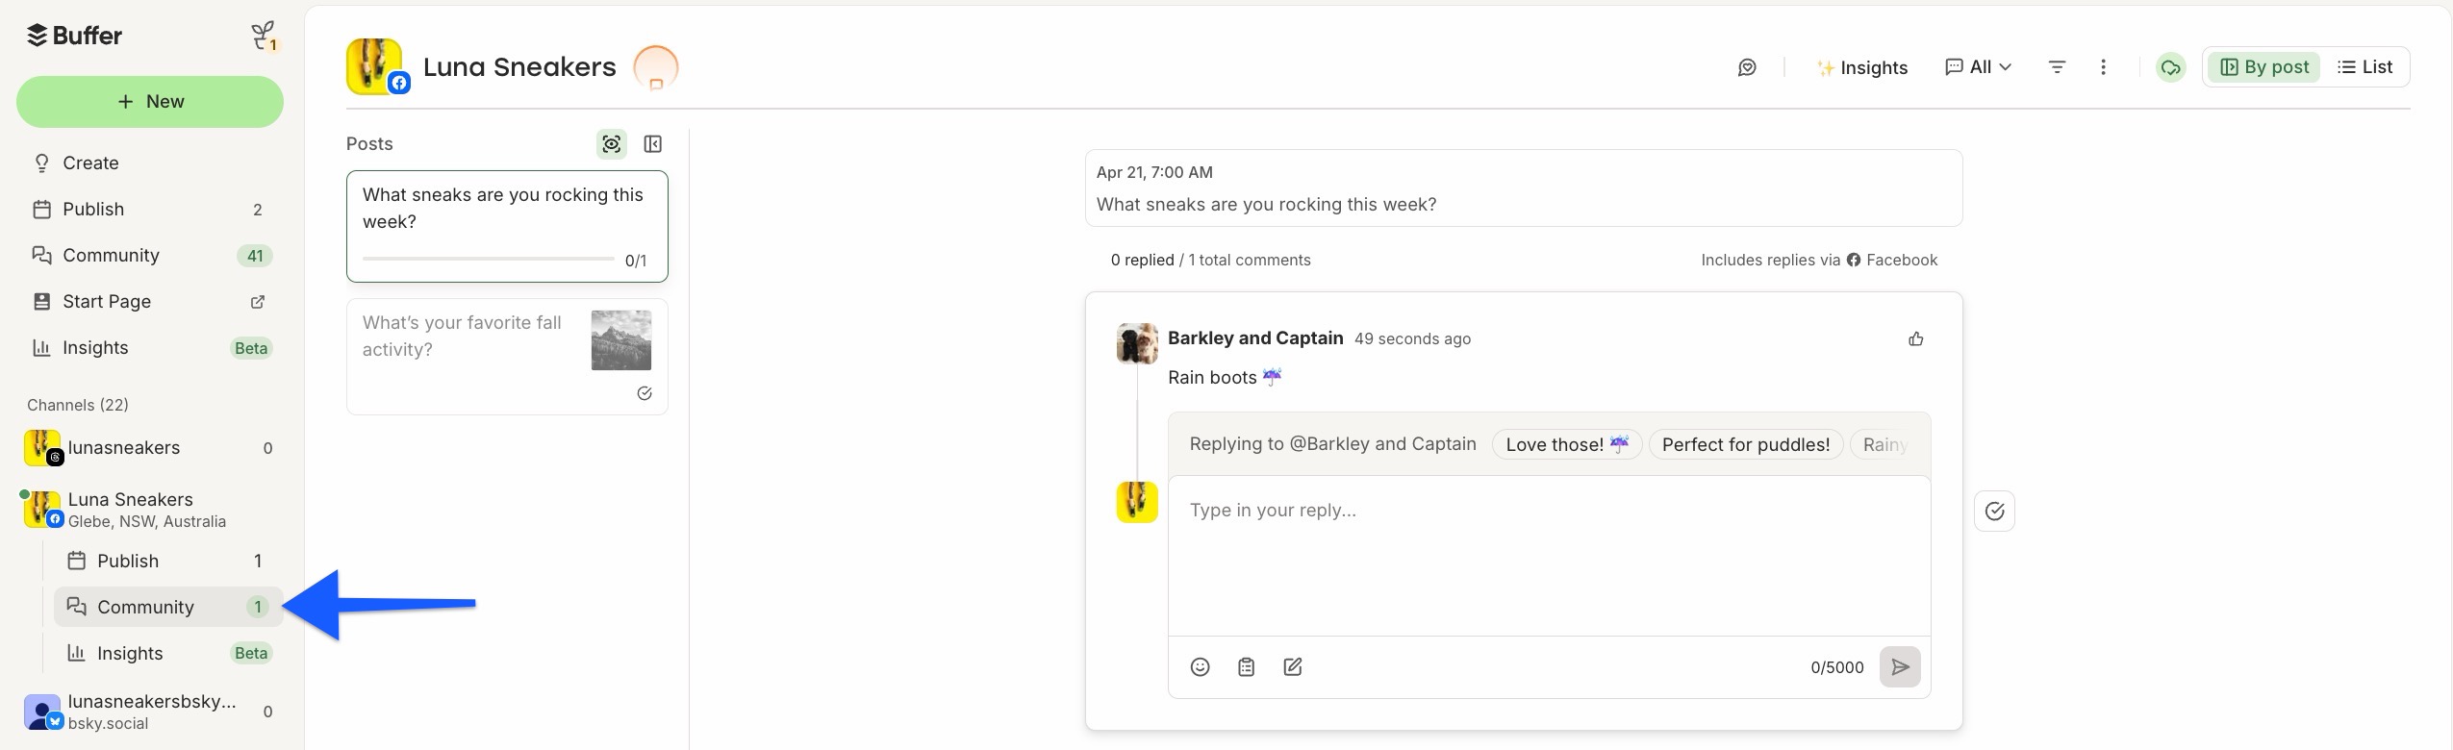The height and width of the screenshot is (750, 2453).
Task: Open the All comments filter dropdown
Action: click(1978, 67)
